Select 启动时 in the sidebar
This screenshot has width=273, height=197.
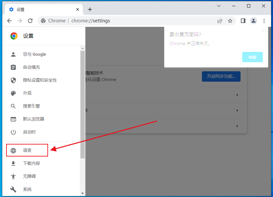(41, 132)
